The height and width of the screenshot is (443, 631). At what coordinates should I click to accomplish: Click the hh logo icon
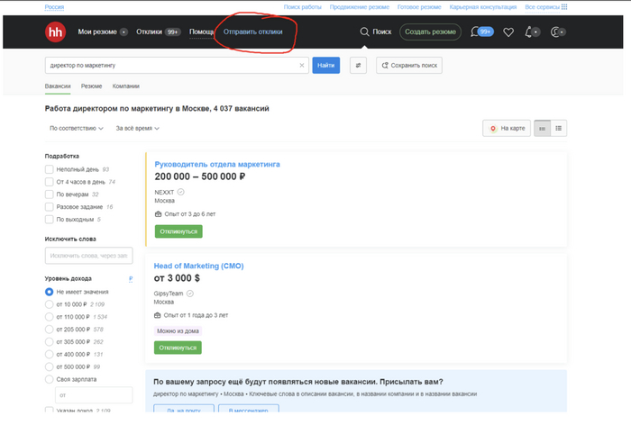coord(55,32)
